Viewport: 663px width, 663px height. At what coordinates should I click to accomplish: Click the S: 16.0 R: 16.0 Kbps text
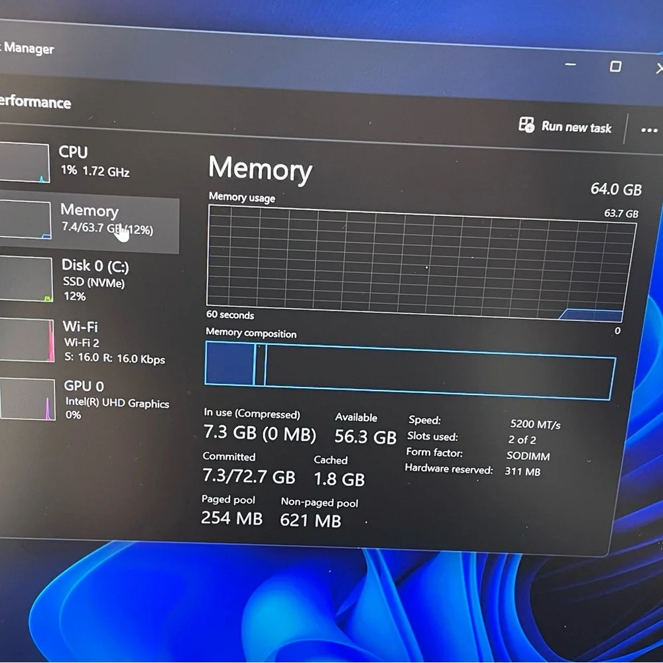(x=115, y=358)
